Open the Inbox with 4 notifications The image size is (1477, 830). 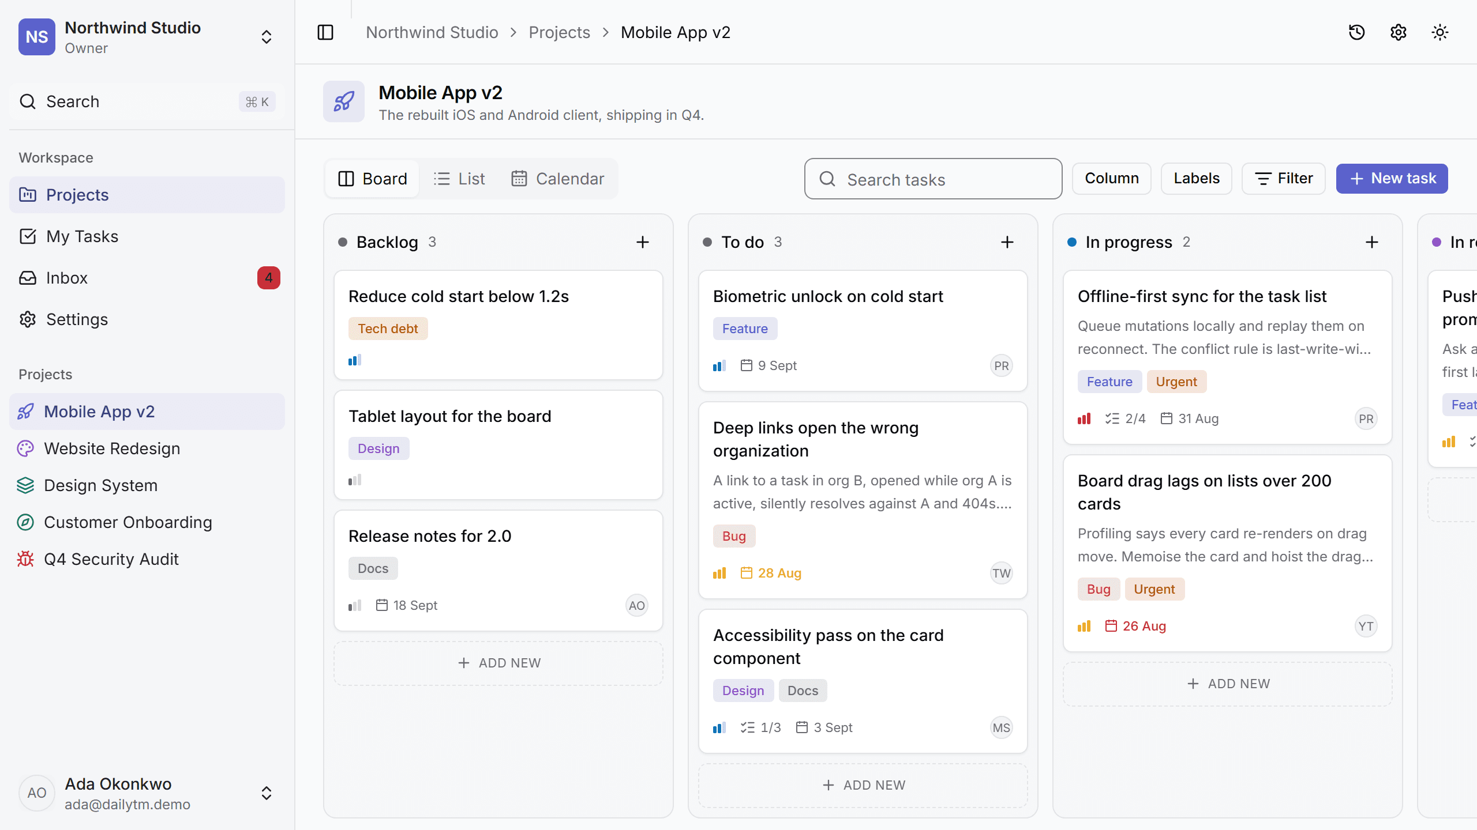point(147,278)
